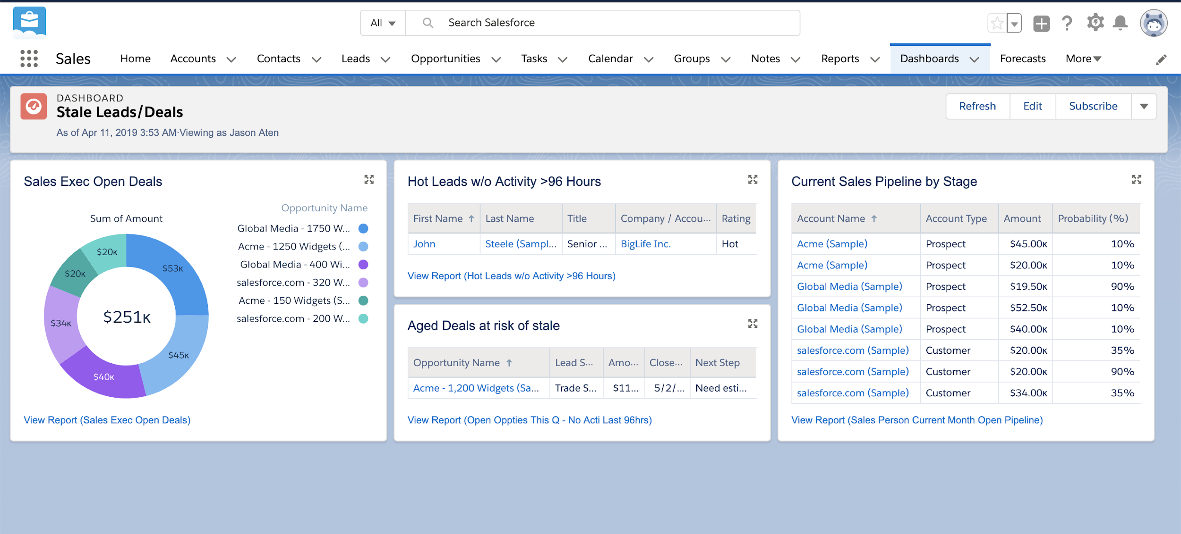Expand Aged Deals at risk widget
This screenshot has height=534, width=1181.
click(x=753, y=323)
